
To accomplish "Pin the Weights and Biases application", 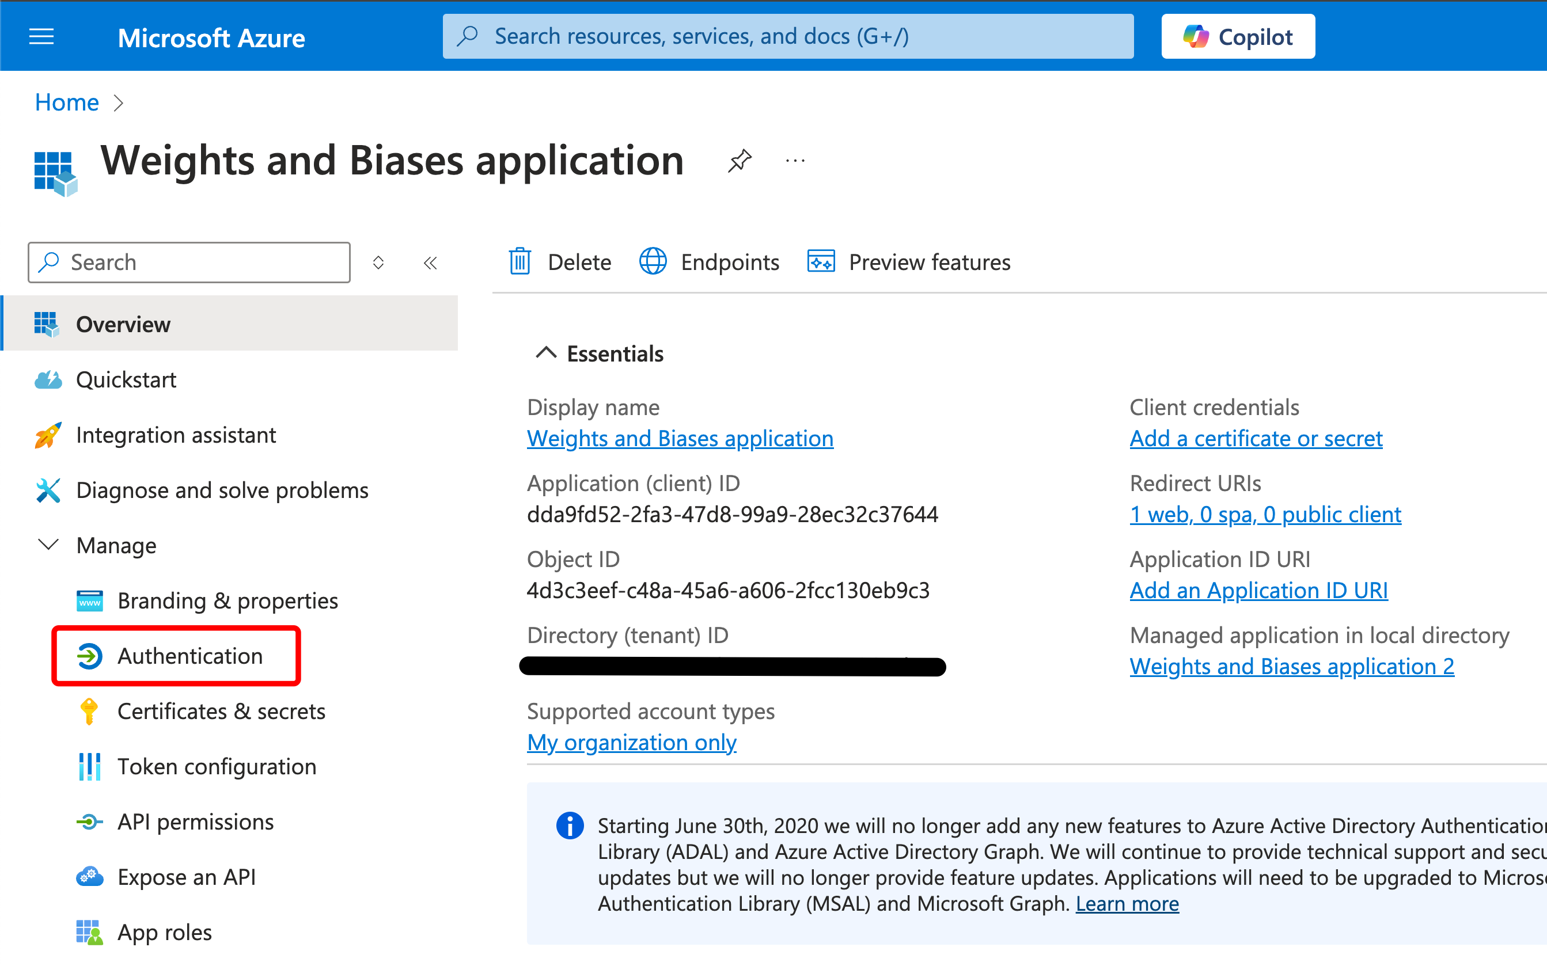I will tap(740, 161).
